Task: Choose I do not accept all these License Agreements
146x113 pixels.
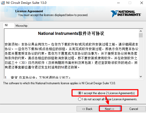Action: pyautogui.click(x=108, y=99)
